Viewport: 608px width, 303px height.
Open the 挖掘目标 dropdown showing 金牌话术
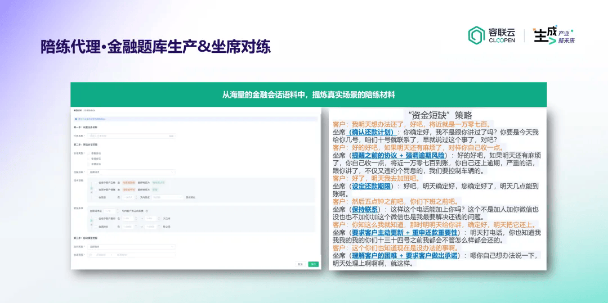click(131, 172)
